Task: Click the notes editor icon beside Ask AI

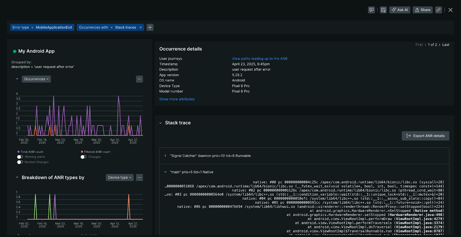Action: (x=383, y=10)
